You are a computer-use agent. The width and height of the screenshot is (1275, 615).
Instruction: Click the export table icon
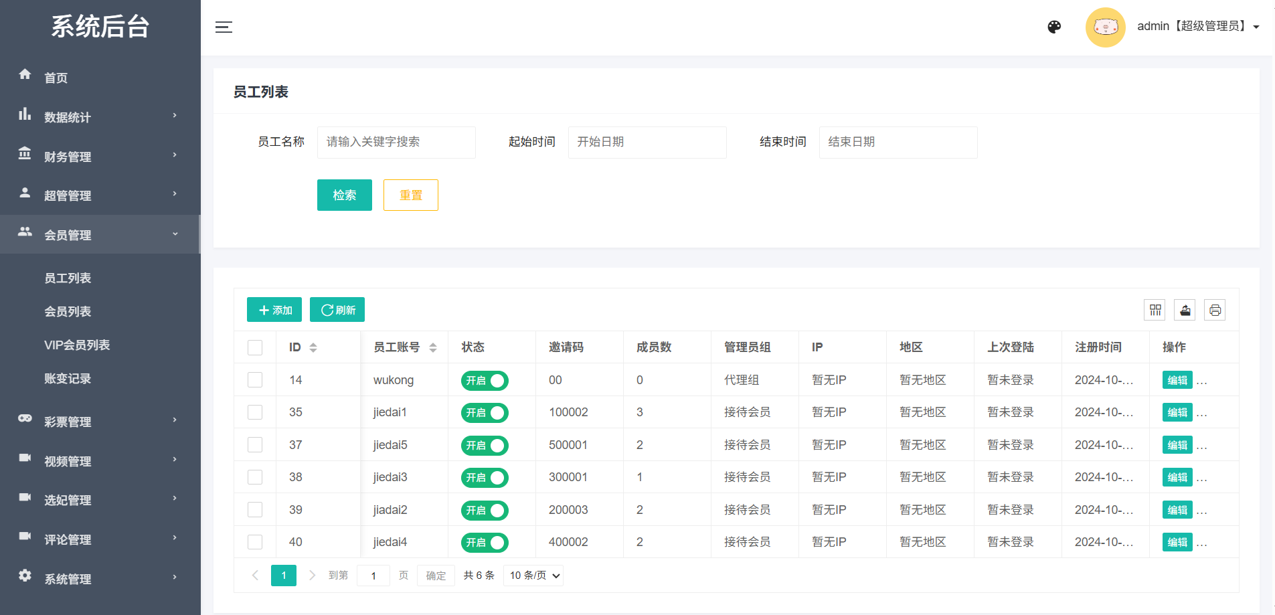1185,310
